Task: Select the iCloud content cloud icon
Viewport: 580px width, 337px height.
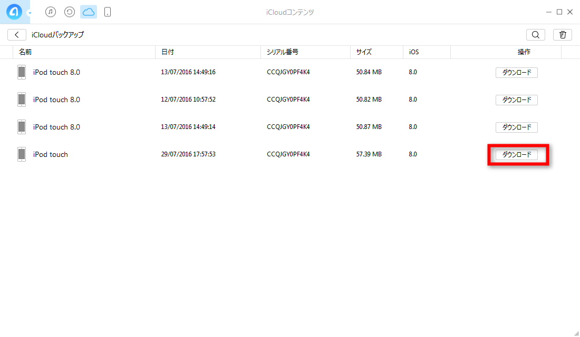Action: 89,12
